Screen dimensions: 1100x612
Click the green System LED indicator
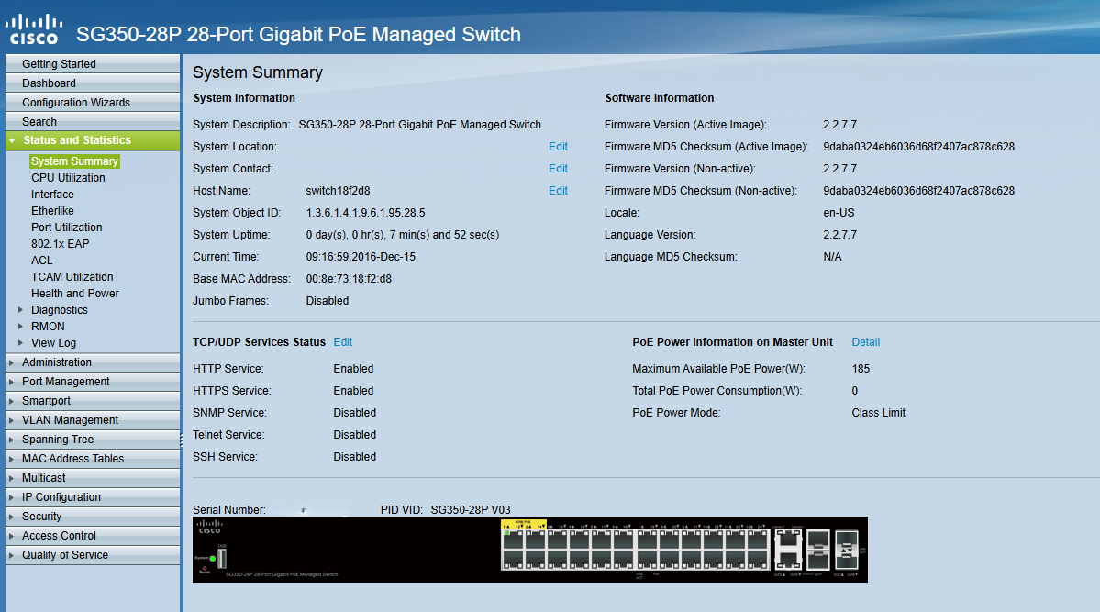(x=213, y=558)
